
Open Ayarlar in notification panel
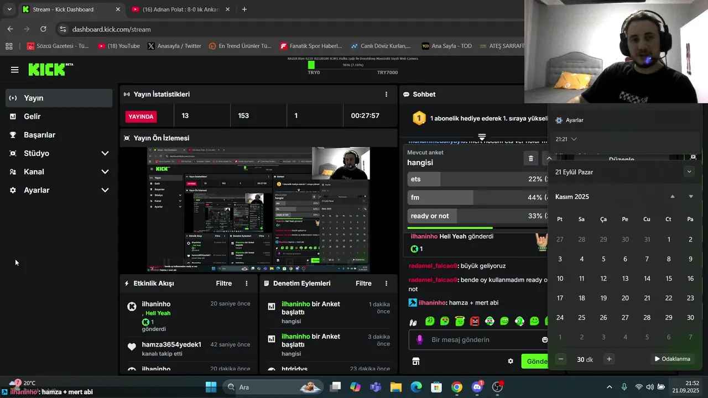[x=569, y=120]
